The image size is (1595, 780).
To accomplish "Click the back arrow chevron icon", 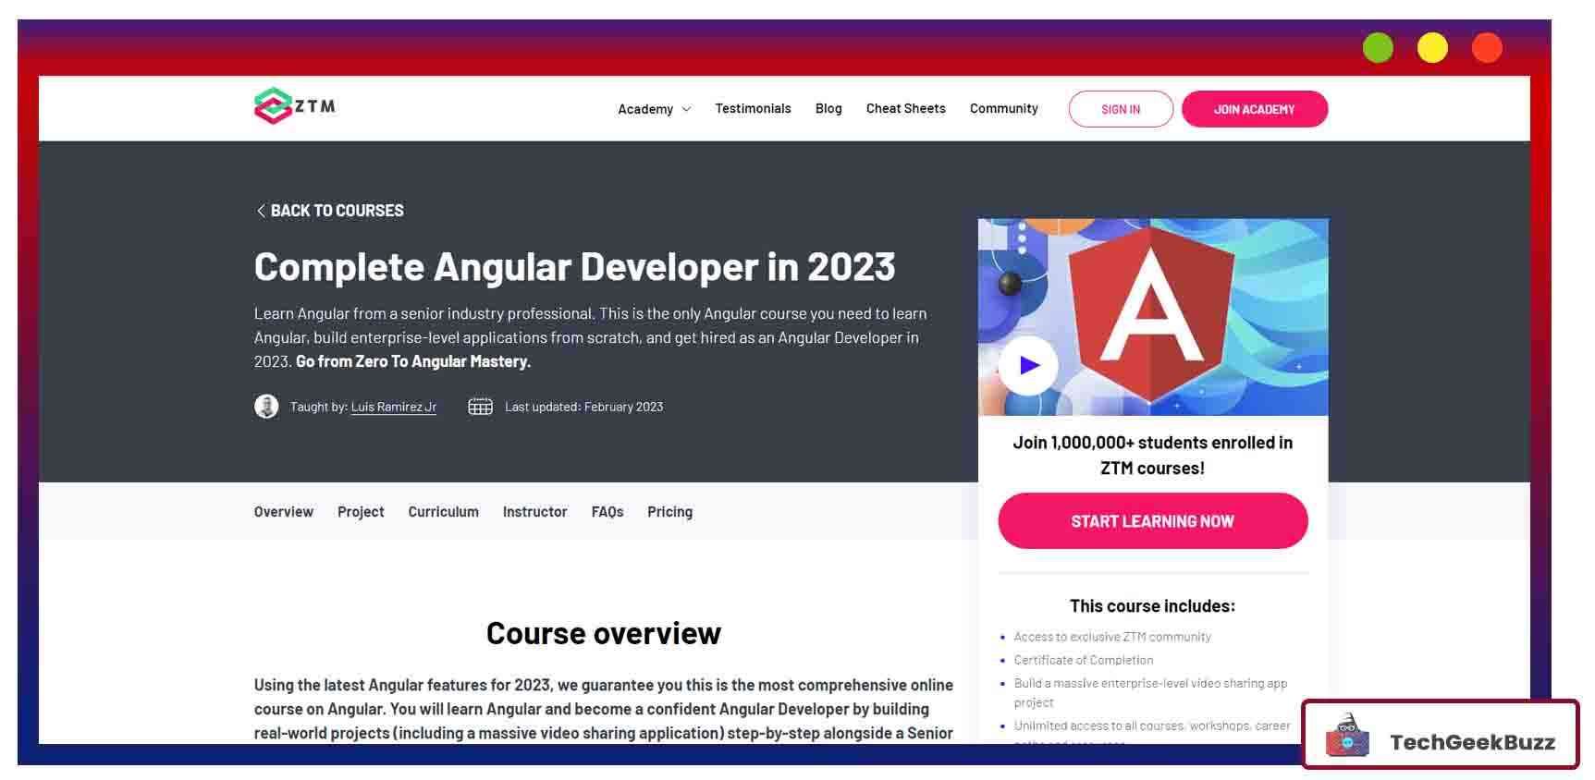I will [261, 211].
